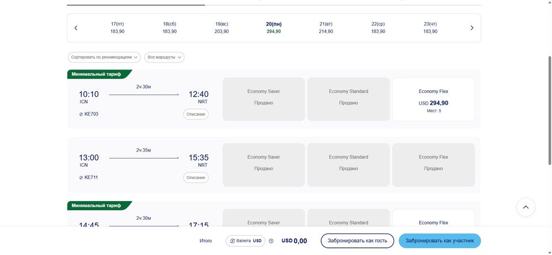552x255 pixels.
Task: Go to next dates with right arrow
Action: (472, 28)
